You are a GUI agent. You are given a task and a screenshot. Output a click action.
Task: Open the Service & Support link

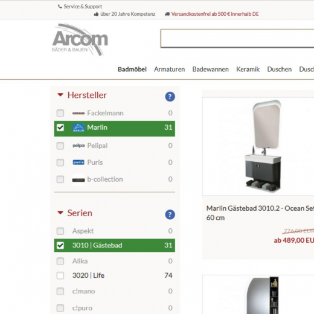(83, 7)
